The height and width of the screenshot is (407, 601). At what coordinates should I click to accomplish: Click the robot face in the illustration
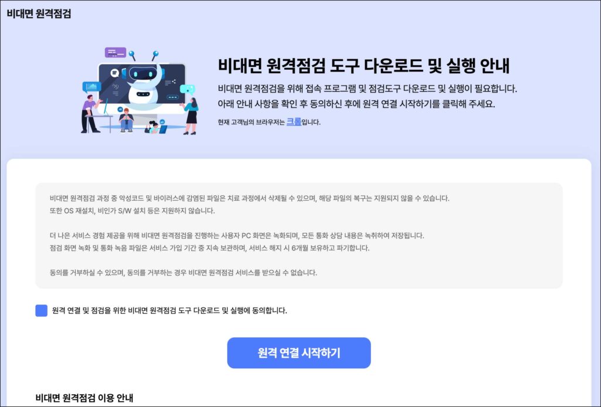[x=143, y=74]
